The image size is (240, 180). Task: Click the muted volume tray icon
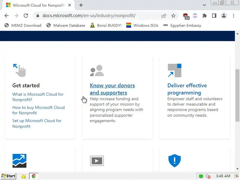pyautogui.click(x=208, y=176)
